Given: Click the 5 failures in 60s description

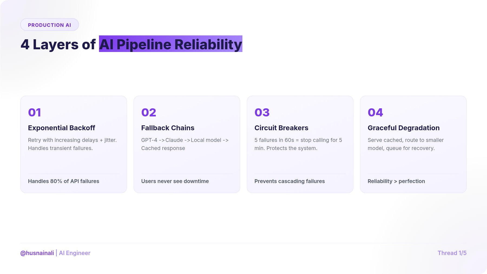Looking at the screenshot, I should [298, 144].
